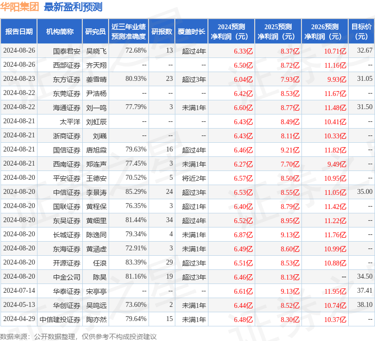Click institution name 海通证券
Viewport: 375px width, 341px height.
pyautogui.click(x=67, y=108)
